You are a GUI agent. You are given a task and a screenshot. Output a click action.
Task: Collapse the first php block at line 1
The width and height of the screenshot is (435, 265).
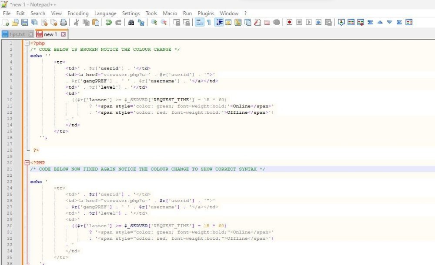coord(27,43)
